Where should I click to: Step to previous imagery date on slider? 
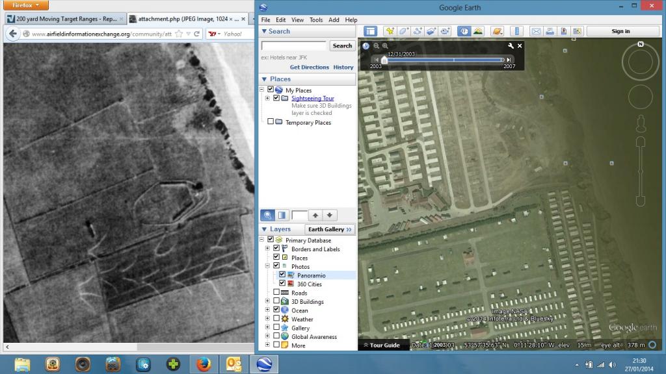click(x=377, y=60)
